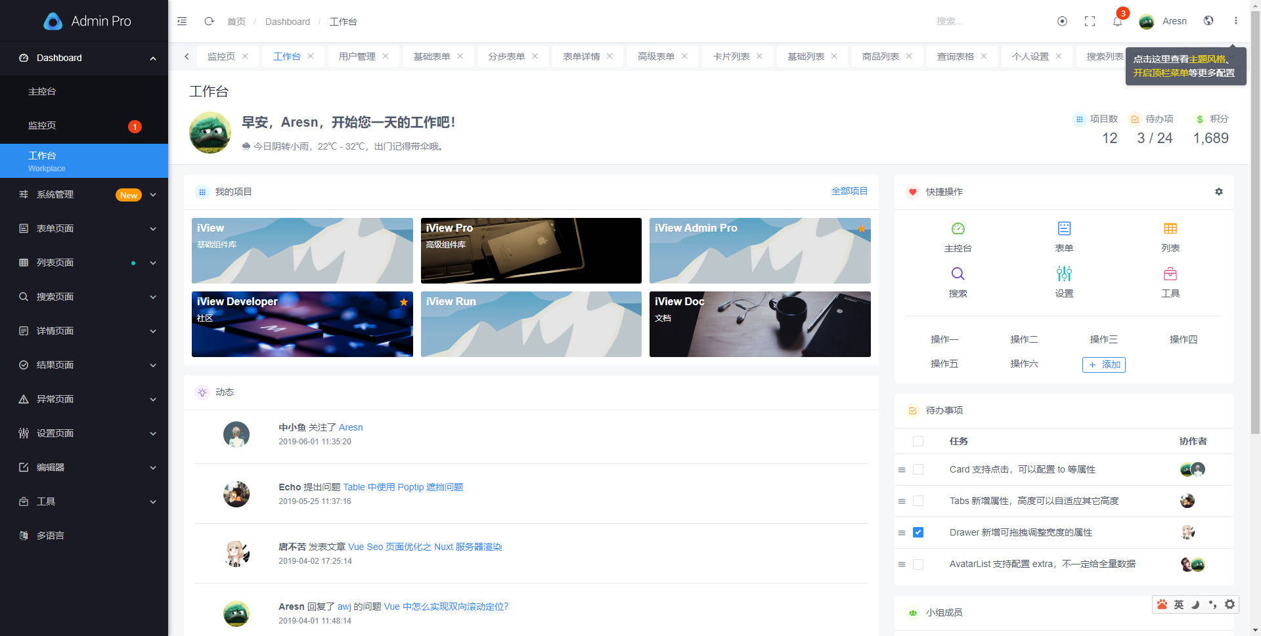Open the record/target circle icon in header
The width and height of the screenshot is (1261, 636).
pos(1062,21)
